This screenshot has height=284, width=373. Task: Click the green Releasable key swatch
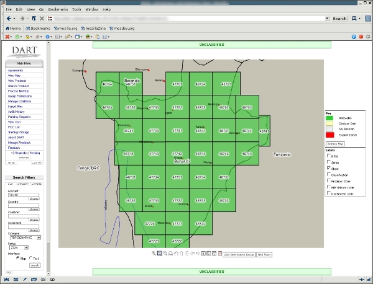click(329, 118)
